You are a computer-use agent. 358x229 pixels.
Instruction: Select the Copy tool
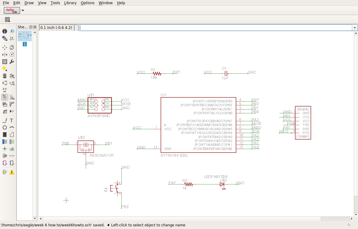coord(12,47)
